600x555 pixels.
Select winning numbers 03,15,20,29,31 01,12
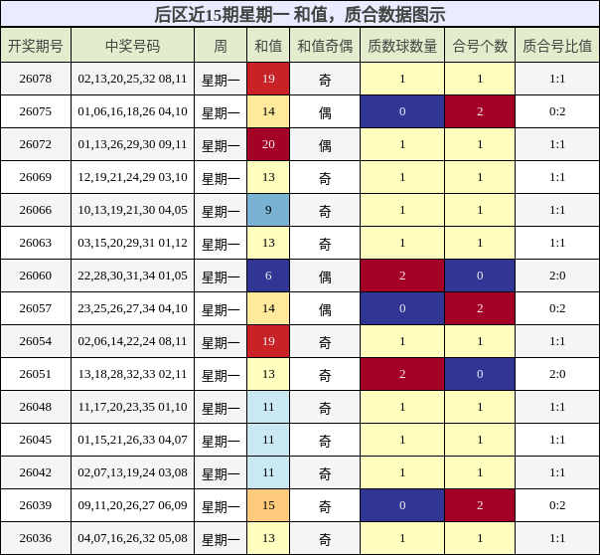[132, 243]
